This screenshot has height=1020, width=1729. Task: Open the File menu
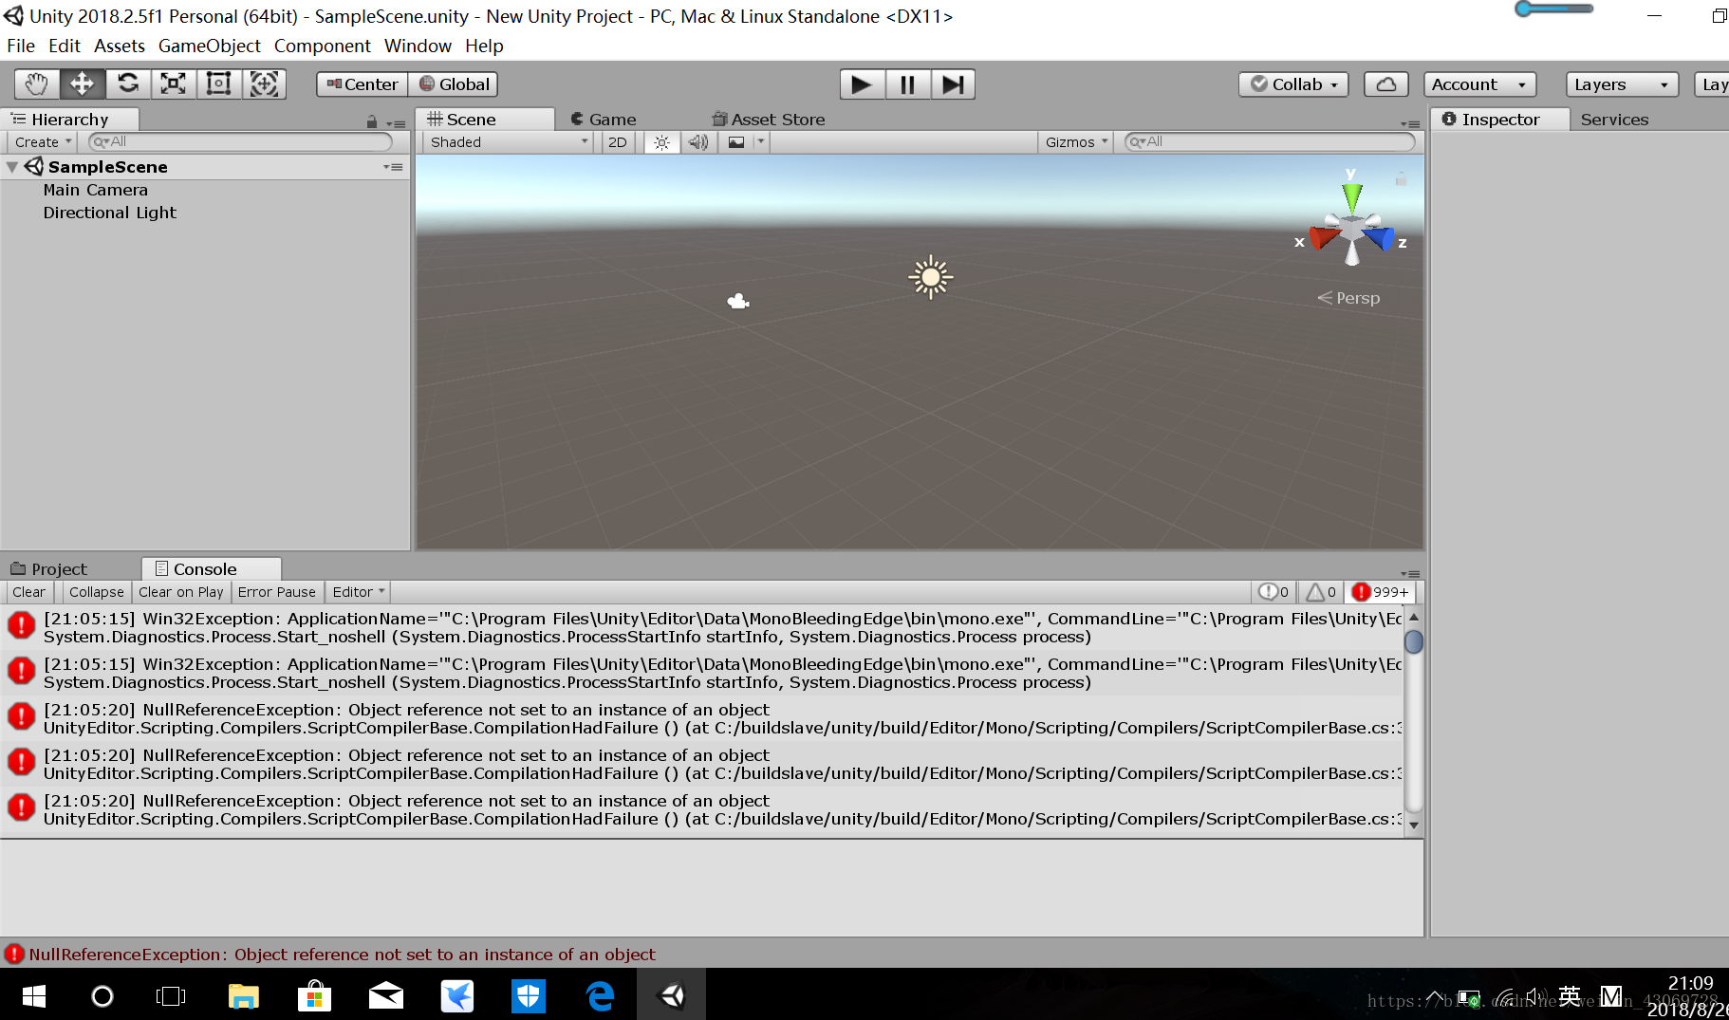(21, 46)
